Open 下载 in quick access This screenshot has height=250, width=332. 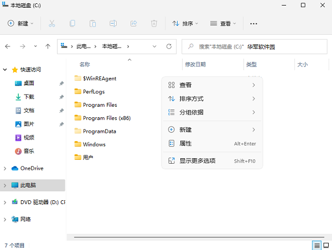29,97
